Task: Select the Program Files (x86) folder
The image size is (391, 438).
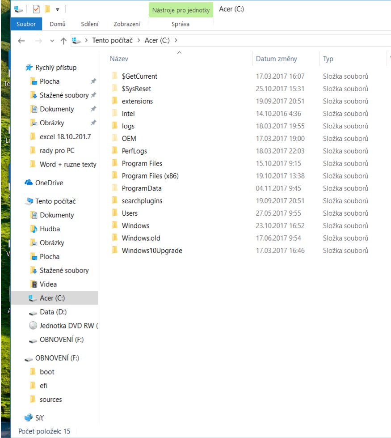Action: click(x=150, y=176)
